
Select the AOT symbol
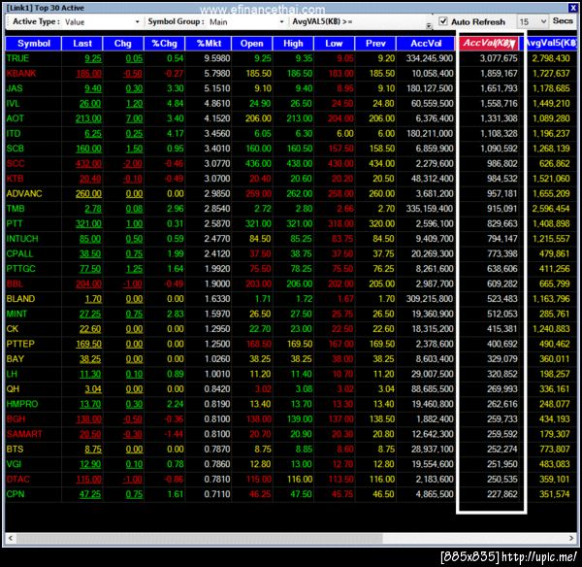coord(16,118)
